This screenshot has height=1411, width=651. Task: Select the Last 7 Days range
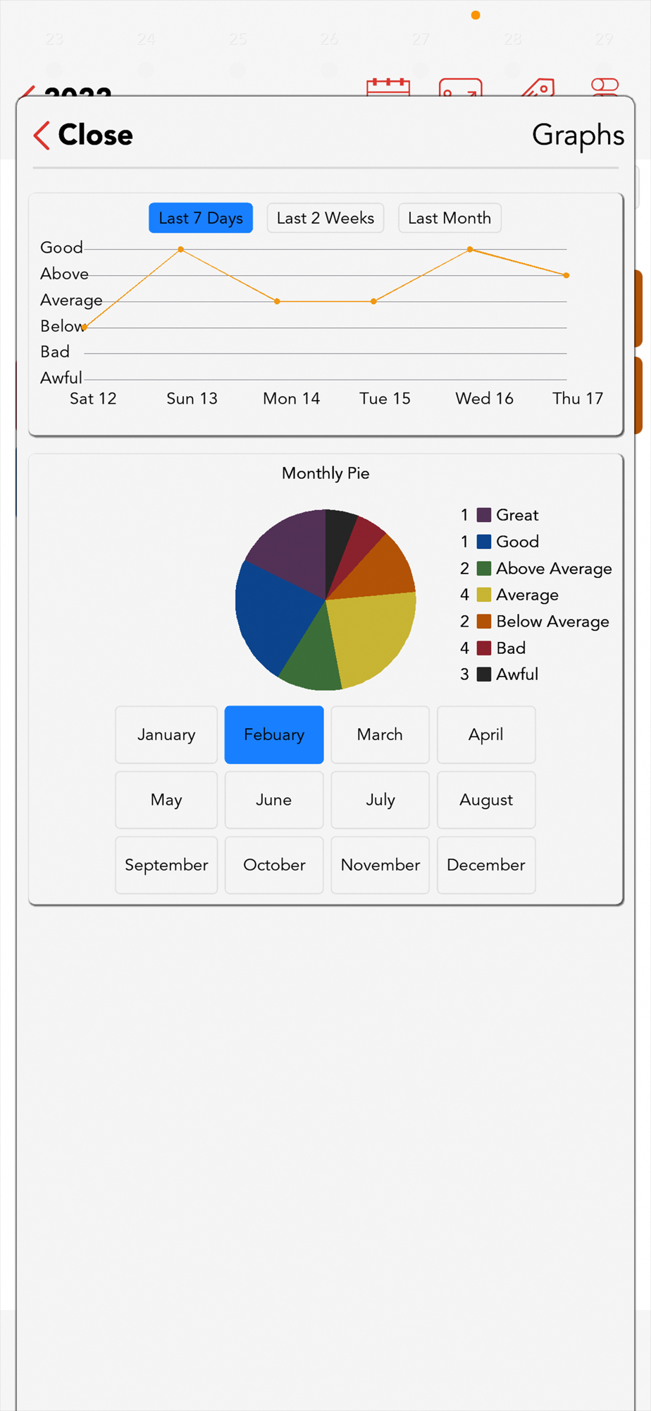[x=201, y=218]
